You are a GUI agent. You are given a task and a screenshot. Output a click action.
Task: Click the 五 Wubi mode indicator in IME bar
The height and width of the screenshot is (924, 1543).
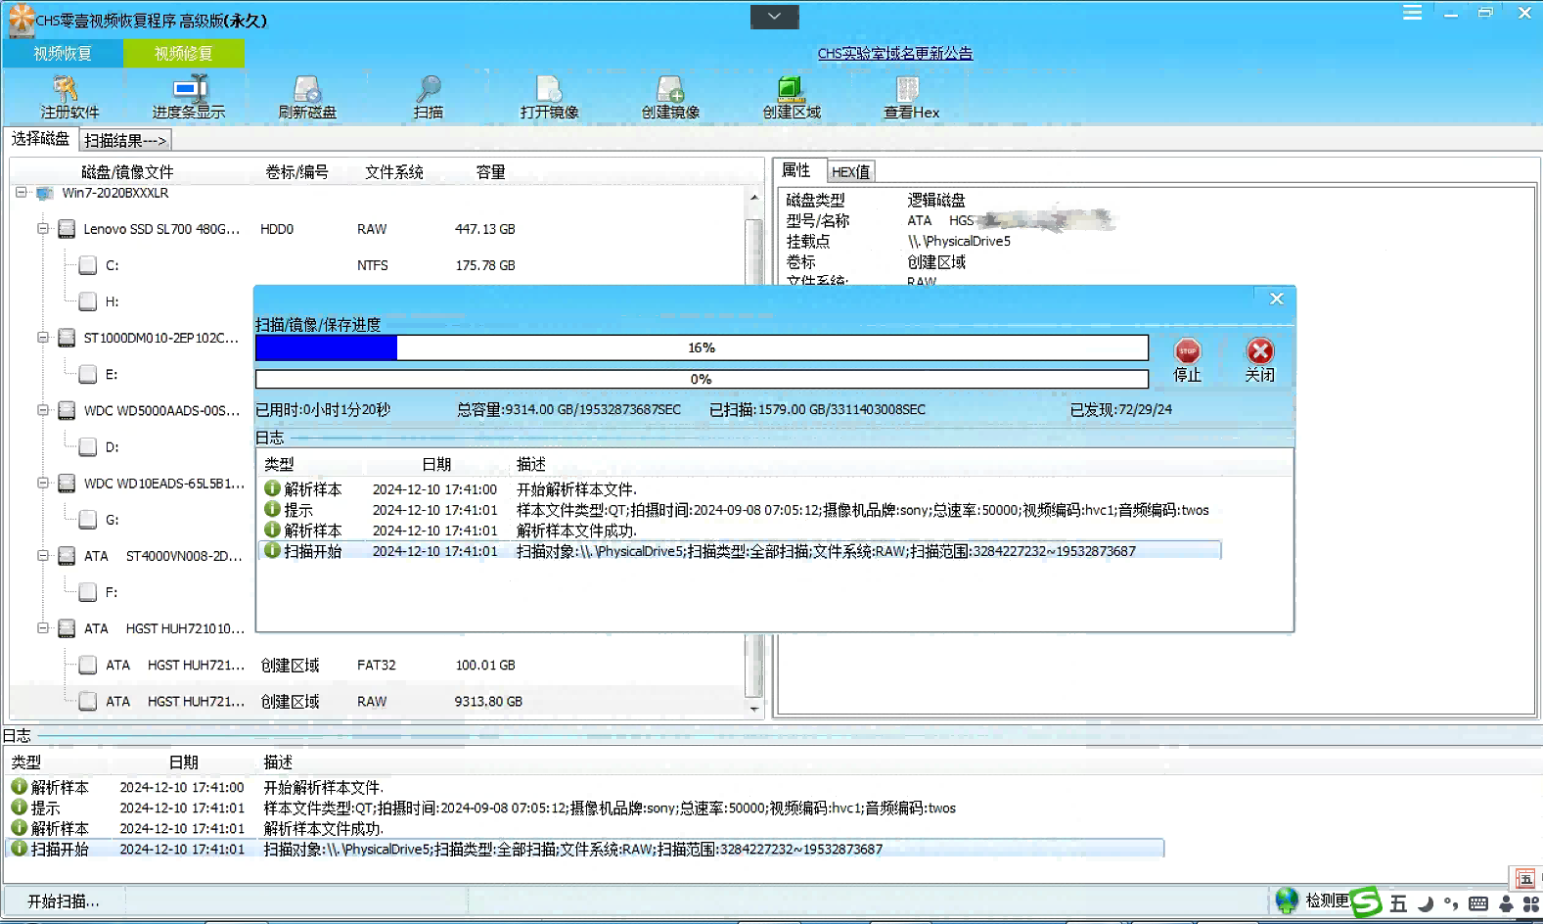click(x=1398, y=903)
